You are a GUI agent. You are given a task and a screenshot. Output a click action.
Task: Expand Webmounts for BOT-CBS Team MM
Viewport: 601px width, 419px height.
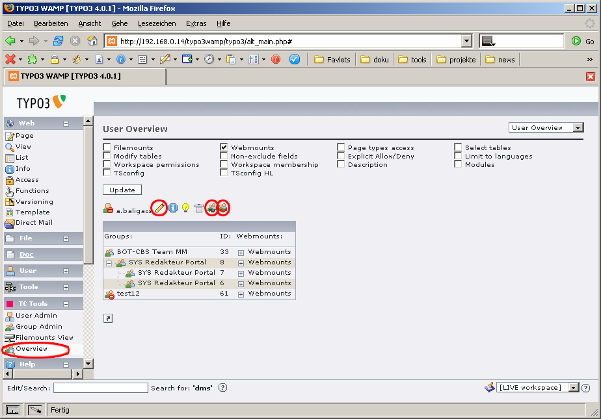point(241,253)
